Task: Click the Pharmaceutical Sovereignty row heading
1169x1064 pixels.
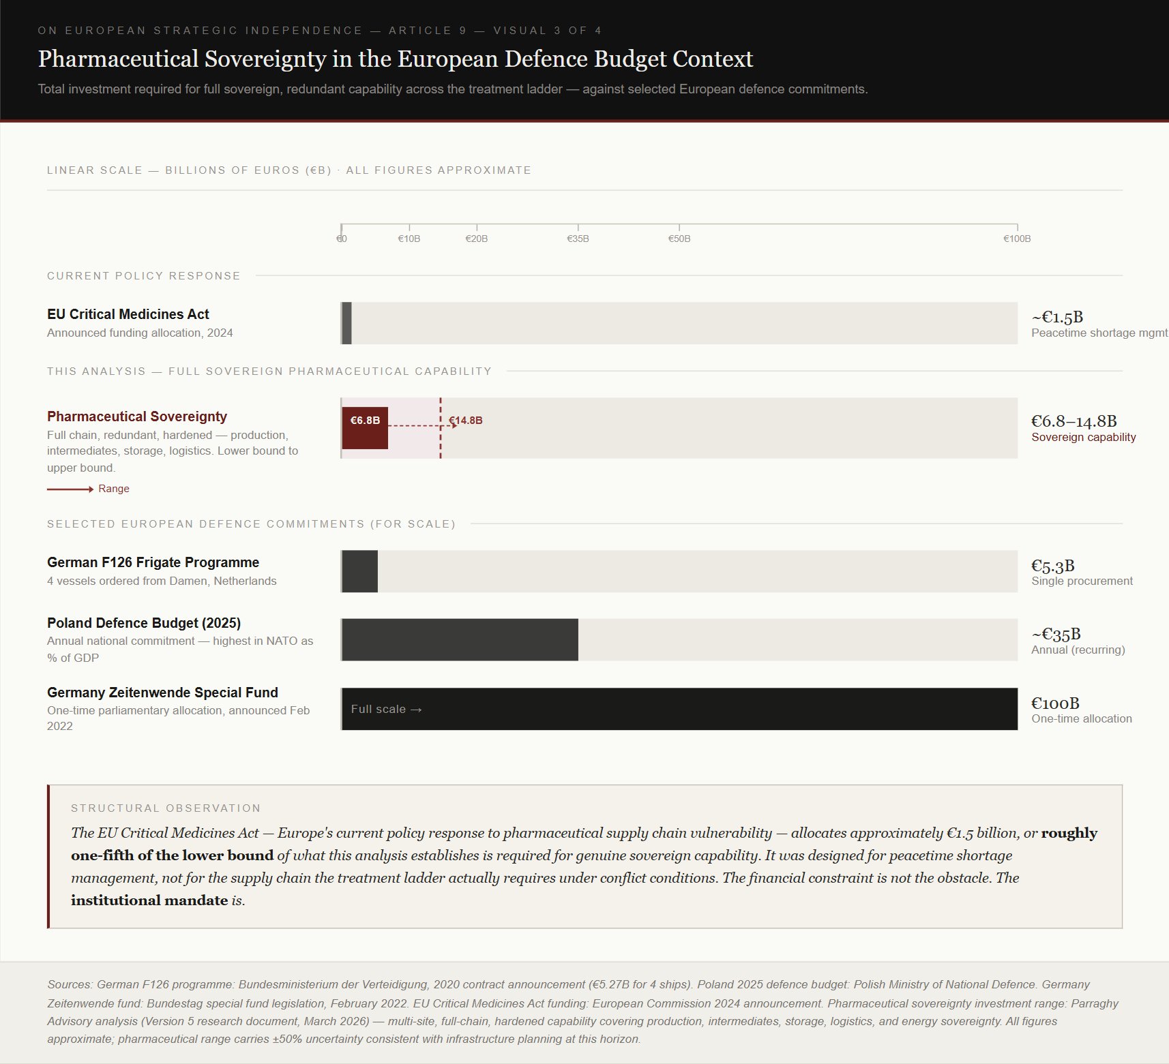Action: click(137, 416)
